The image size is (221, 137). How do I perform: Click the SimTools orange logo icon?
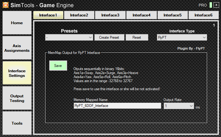click(6, 5)
